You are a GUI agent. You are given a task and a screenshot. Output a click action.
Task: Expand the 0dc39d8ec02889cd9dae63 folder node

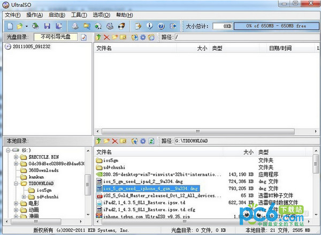tap(16, 164)
